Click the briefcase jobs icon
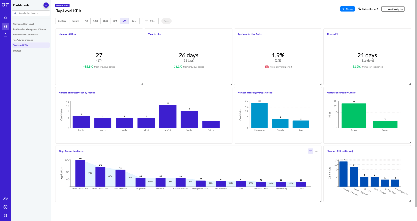Image resolution: width=417 pixels, height=221 pixels. coord(5,35)
